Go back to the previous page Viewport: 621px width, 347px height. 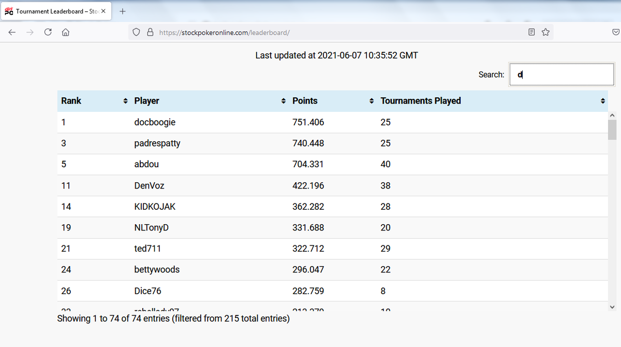12,32
